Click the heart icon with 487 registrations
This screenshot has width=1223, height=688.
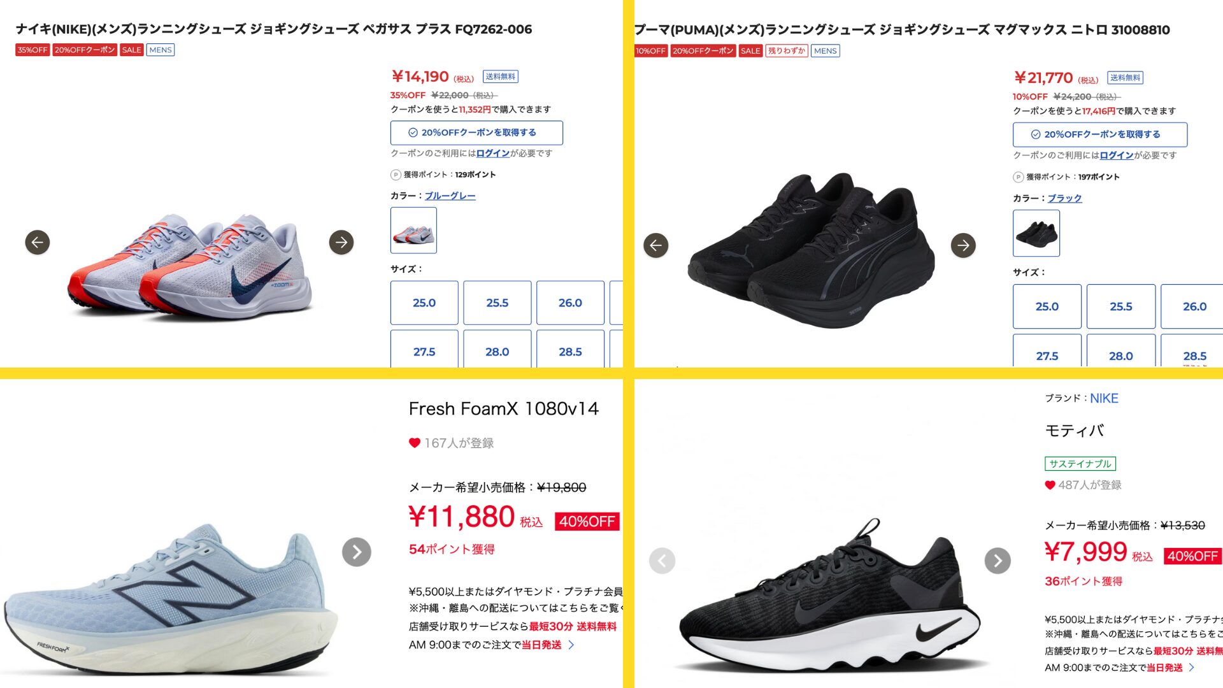coord(1050,485)
